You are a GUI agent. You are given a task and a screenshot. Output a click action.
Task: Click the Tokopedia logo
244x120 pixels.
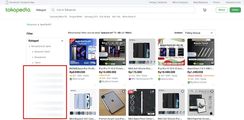pos(18,10)
